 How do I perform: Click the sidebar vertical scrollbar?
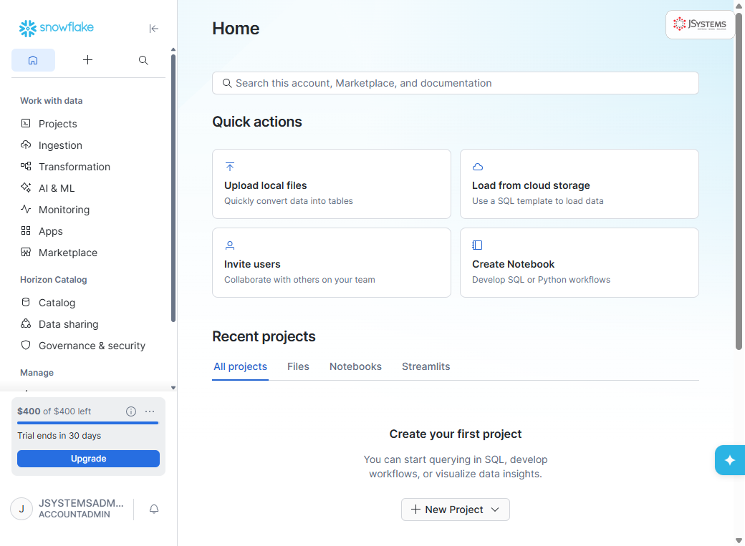(173, 188)
